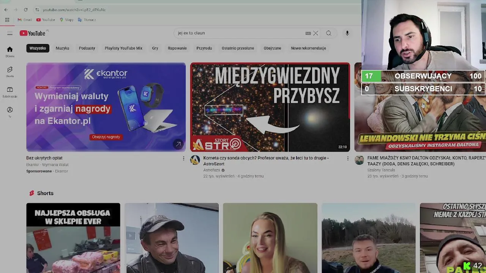486x273 pixels.
Task: Open the YouTube hamburger guide menu
Action: click(x=10, y=33)
